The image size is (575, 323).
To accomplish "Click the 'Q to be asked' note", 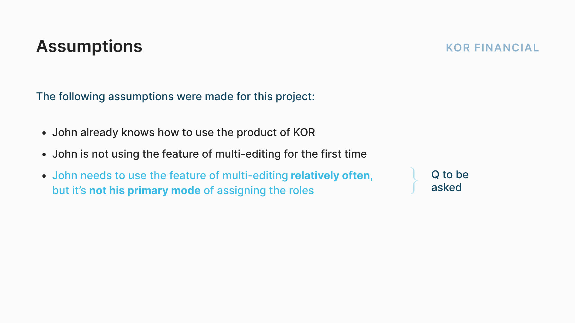I will 450,181.
